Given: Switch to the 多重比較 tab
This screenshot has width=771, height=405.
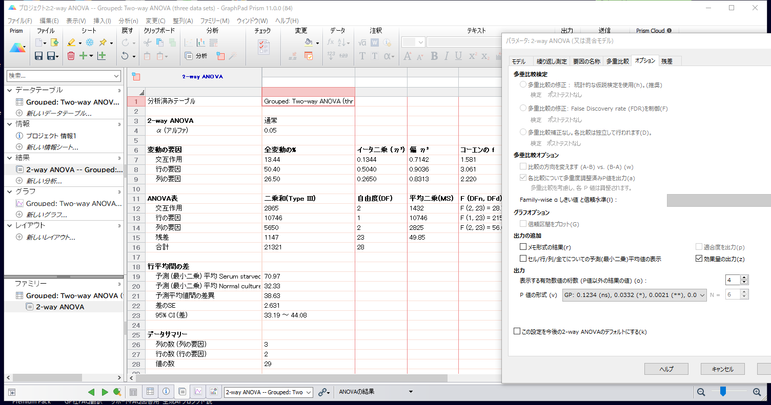Looking at the screenshot, I should [x=617, y=61].
